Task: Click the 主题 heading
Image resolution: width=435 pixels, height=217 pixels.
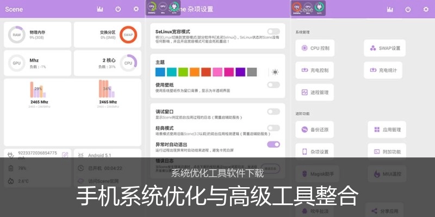Action: coord(160,62)
